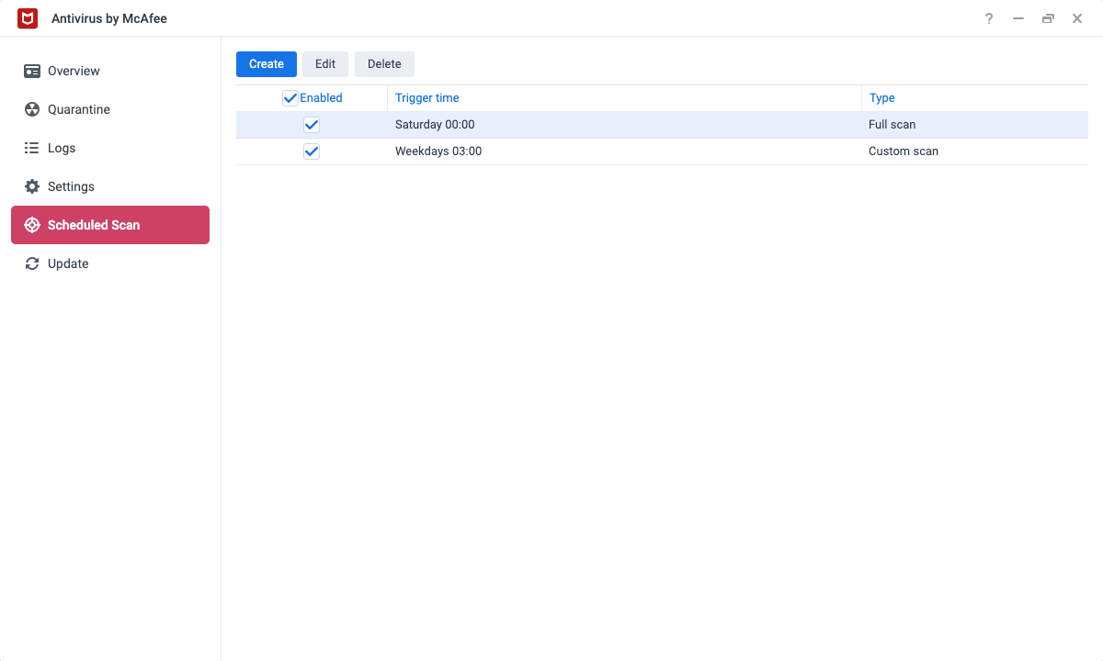Click the Logs list icon
1103x661 pixels.
pos(32,148)
